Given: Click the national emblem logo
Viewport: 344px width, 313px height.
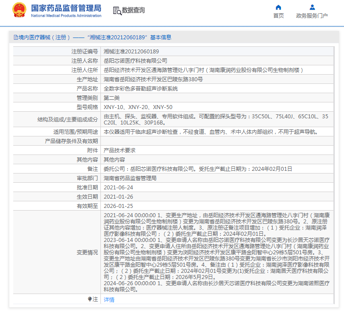Looking at the screenshot, I should pyautogui.click(x=19, y=10).
